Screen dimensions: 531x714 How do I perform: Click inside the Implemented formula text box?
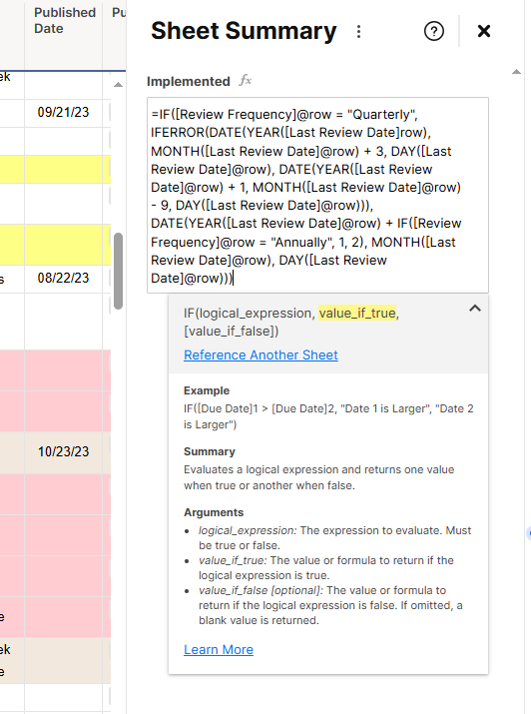(317, 196)
